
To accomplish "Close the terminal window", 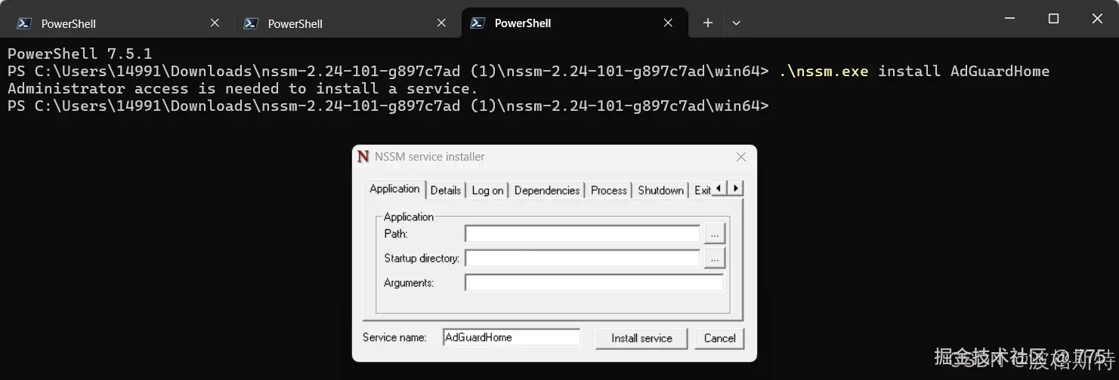I will [x=1097, y=19].
